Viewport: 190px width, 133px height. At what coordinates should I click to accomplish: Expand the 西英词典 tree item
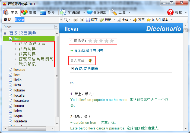pos(15,54)
